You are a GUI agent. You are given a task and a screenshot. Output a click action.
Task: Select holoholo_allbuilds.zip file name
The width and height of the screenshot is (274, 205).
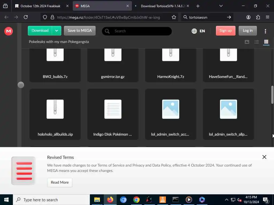[55, 134]
